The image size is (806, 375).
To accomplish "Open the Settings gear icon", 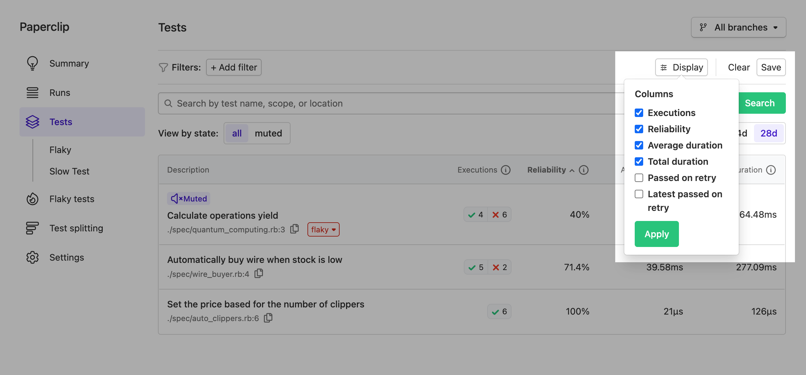I will (32, 257).
